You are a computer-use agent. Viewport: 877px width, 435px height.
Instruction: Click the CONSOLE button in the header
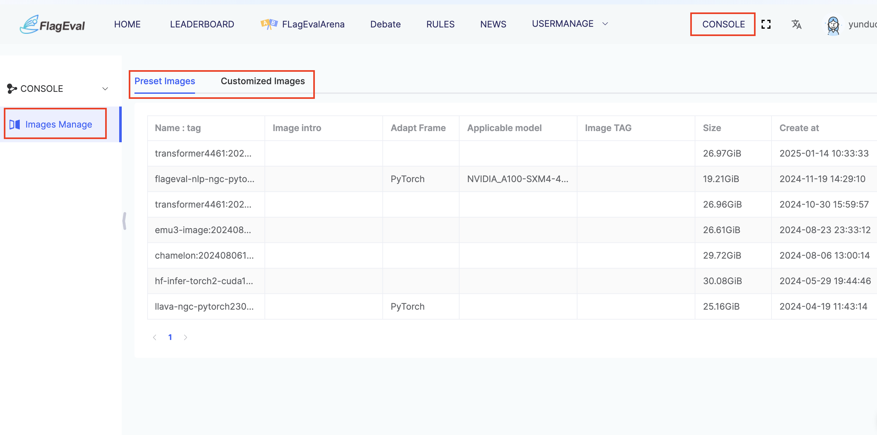[x=723, y=24]
